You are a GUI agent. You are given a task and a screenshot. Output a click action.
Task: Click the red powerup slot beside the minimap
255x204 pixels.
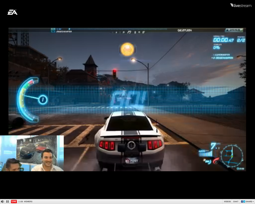(216, 161)
